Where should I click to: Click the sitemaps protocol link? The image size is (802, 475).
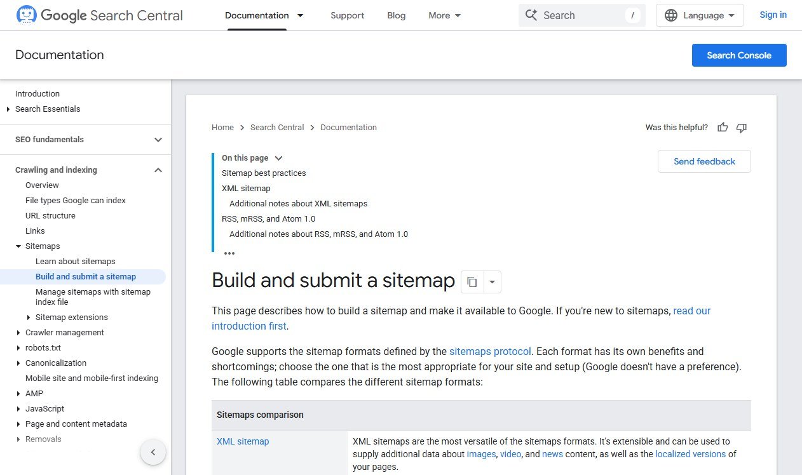click(x=490, y=351)
